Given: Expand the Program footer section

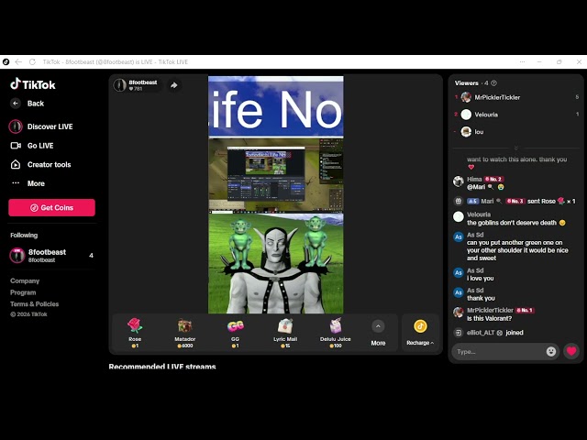Looking at the screenshot, I should [x=23, y=292].
